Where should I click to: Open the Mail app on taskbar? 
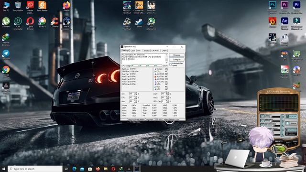pos(82,169)
